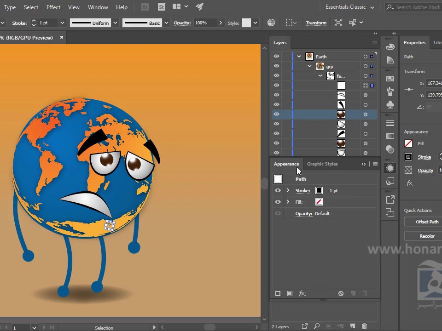The image size is (442, 331).
Task: Click Locate Object magnifier in Layers panel
Action: (317, 326)
